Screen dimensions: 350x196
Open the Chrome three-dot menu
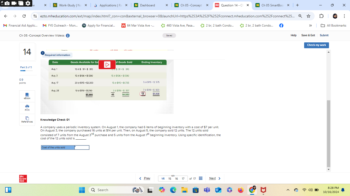pos(345,16)
